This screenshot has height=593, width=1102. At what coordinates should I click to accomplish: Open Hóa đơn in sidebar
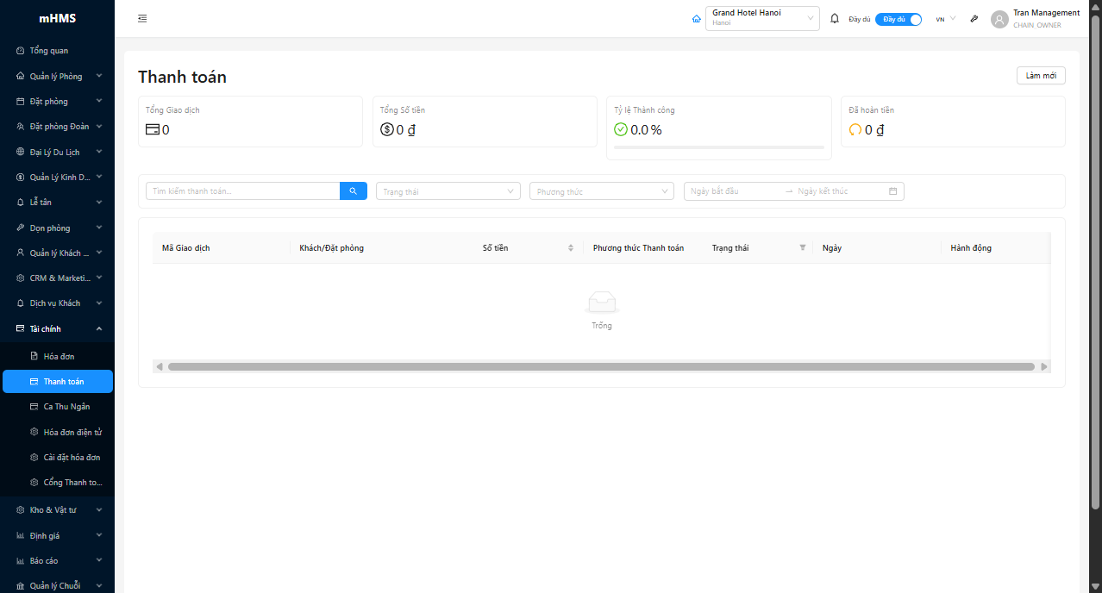[59, 356]
